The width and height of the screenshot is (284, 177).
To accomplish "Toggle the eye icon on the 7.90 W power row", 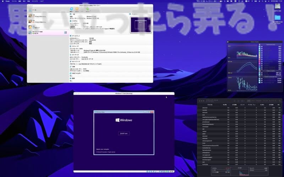I will 262,82.
